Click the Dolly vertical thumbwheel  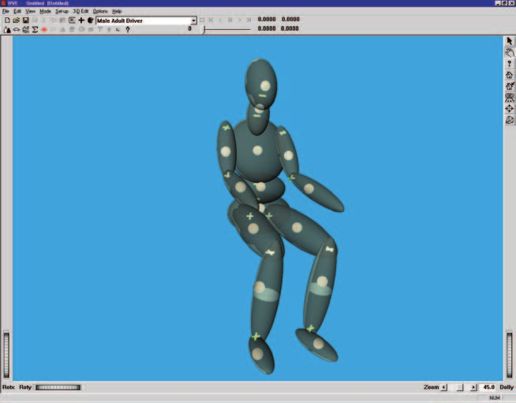click(x=510, y=356)
